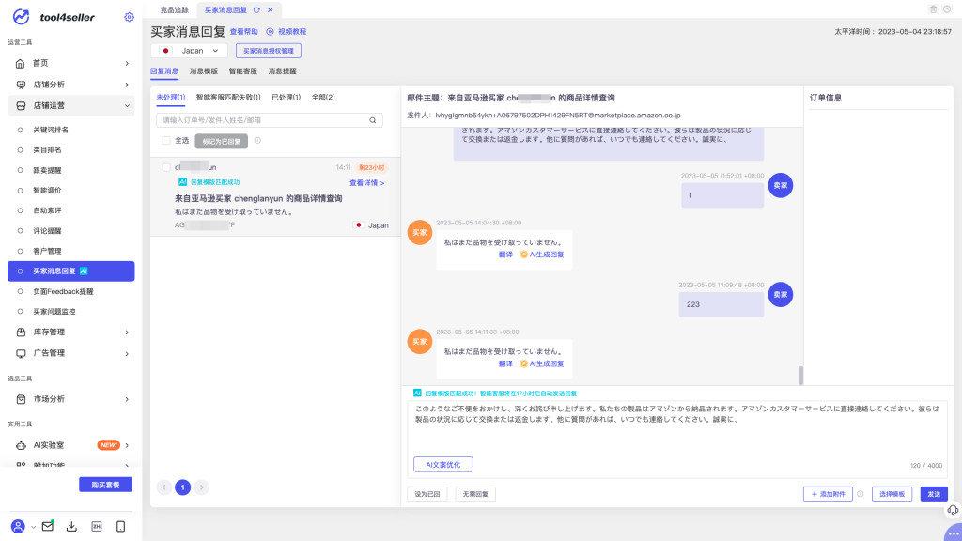Tick the checkbox for the buyer's message row
This screenshot has width=962, height=541.
pyautogui.click(x=166, y=167)
